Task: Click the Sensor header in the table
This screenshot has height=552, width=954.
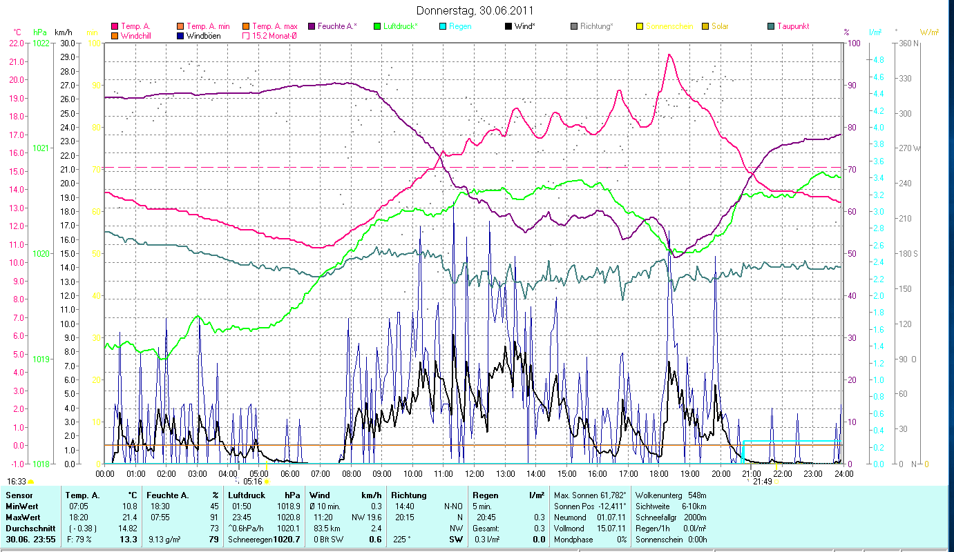Action: 19,495
